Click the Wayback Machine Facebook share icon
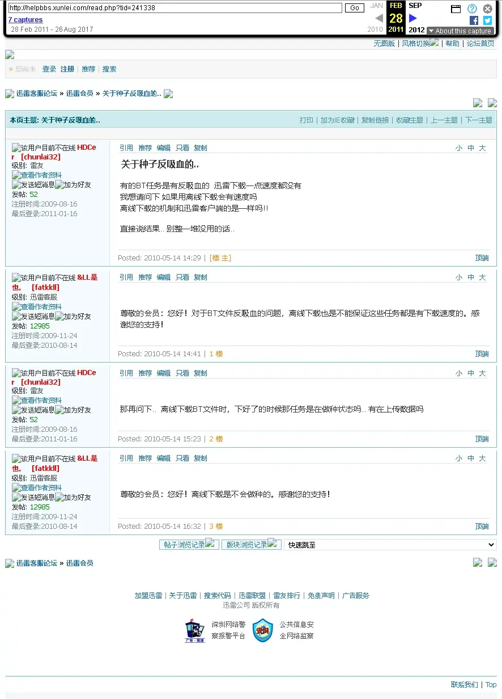The width and height of the screenshot is (502, 699). (474, 20)
